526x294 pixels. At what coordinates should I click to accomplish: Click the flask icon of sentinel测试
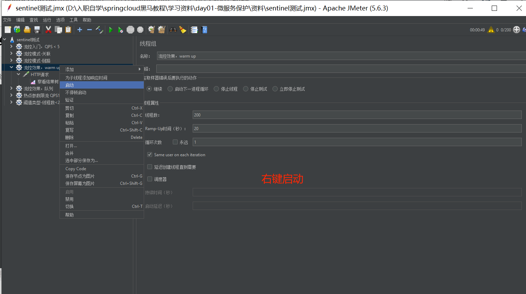point(12,40)
